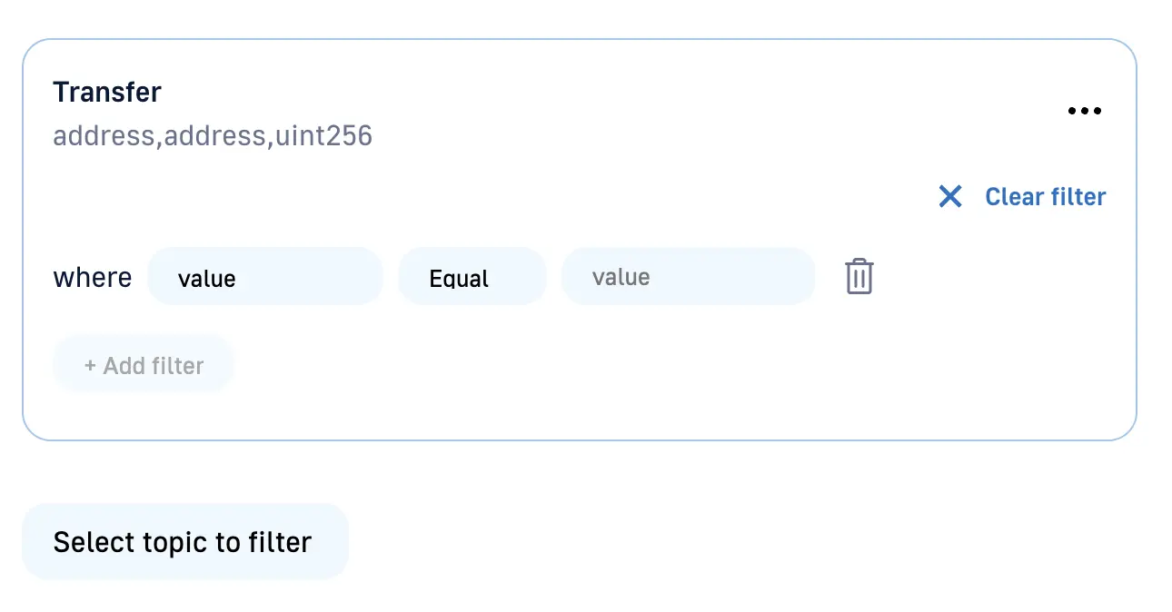
Task: Open Select topic to filter dropdown
Action: 184,542
